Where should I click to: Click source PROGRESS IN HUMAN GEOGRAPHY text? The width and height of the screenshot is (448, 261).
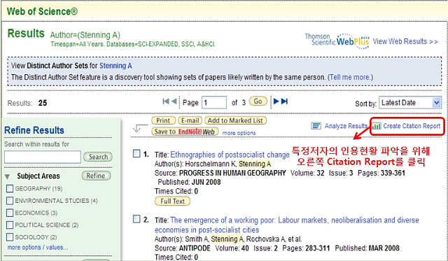pos(232,173)
